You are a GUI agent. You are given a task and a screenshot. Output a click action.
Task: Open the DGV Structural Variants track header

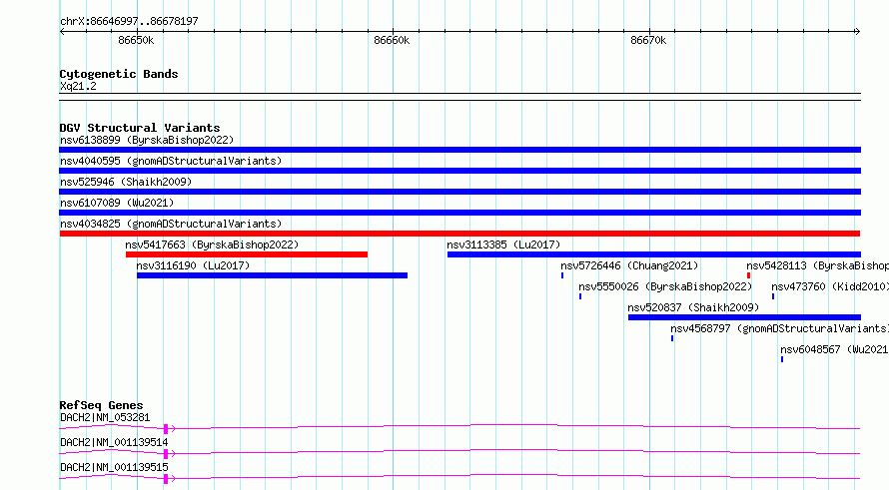(140, 128)
